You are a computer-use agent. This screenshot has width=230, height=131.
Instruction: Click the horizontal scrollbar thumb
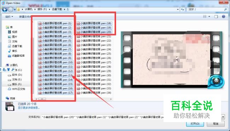(42, 99)
